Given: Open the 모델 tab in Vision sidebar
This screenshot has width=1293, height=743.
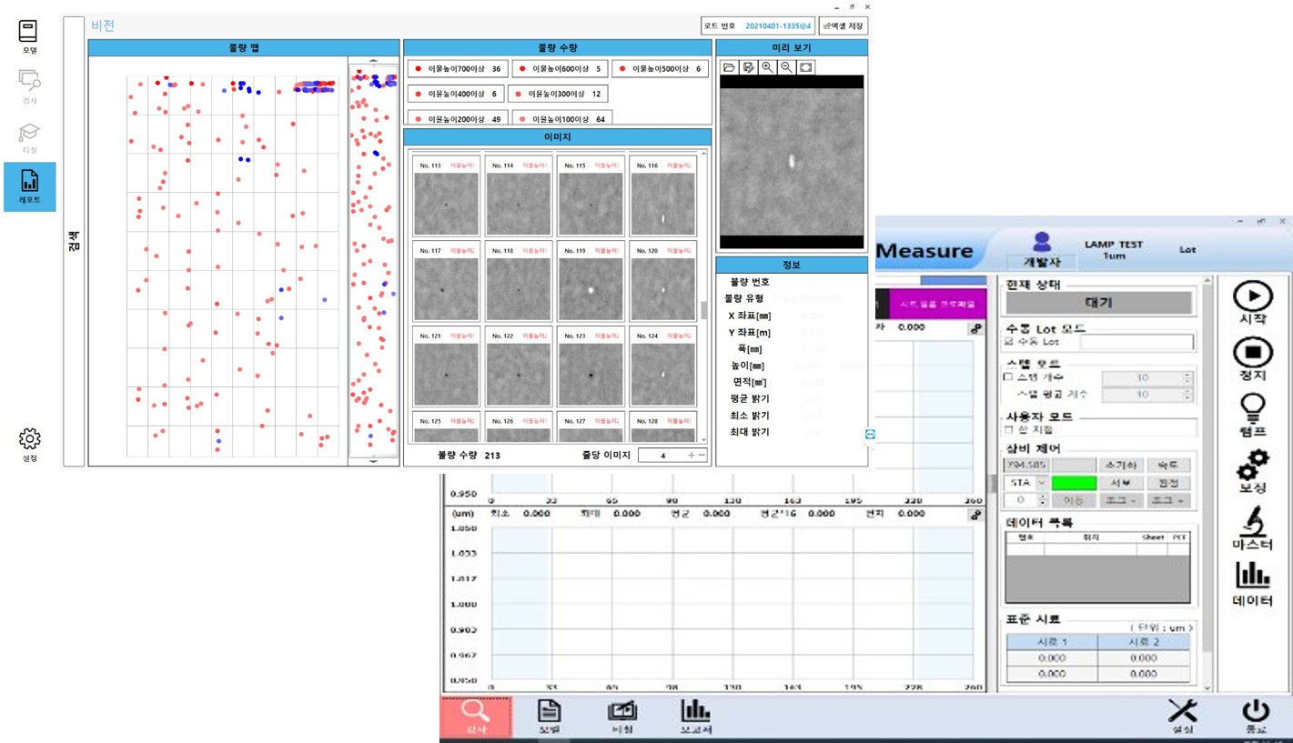Looking at the screenshot, I should click(x=29, y=37).
